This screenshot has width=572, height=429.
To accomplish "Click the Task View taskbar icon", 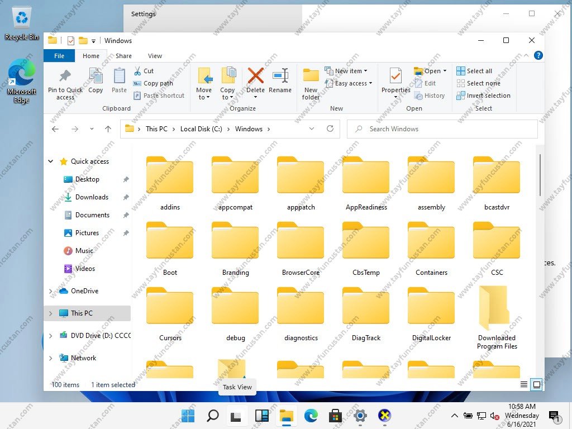I will (236, 416).
